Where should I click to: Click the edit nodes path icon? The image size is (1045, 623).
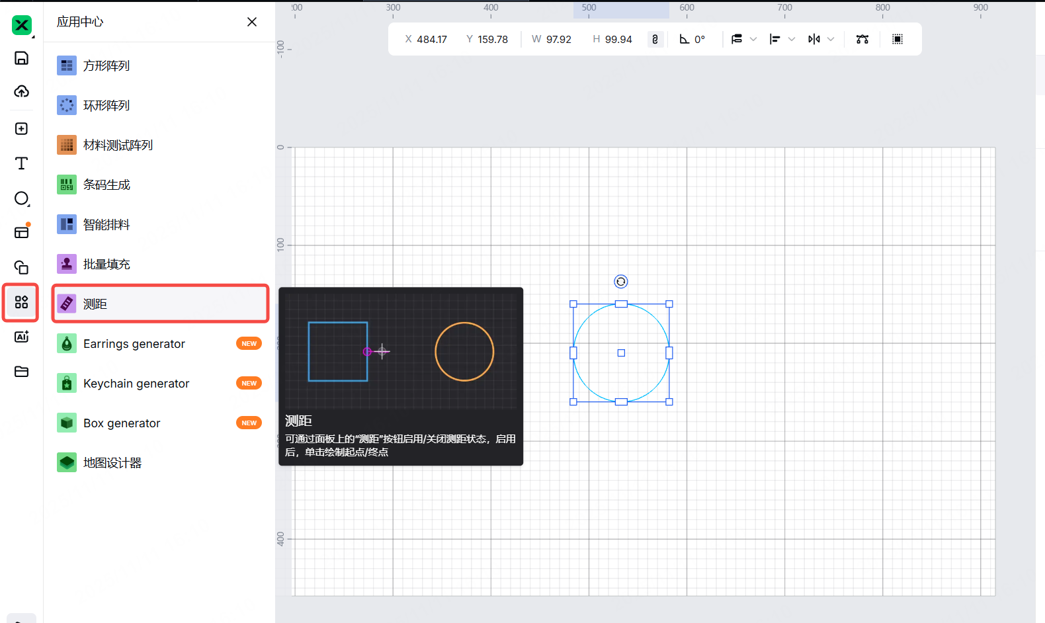point(862,39)
